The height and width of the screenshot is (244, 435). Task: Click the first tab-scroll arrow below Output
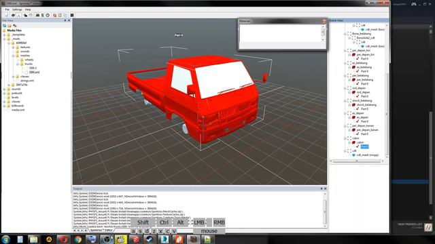pyautogui.click(x=75, y=230)
